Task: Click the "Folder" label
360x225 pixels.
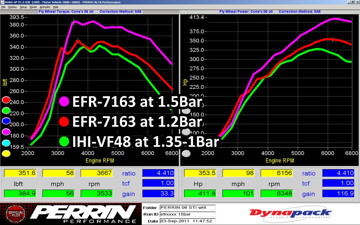Action: click(150, 208)
